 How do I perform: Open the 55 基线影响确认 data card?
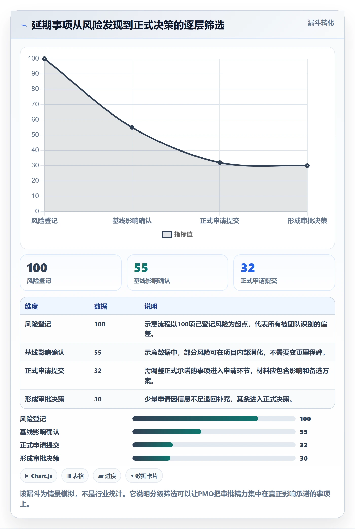click(177, 273)
